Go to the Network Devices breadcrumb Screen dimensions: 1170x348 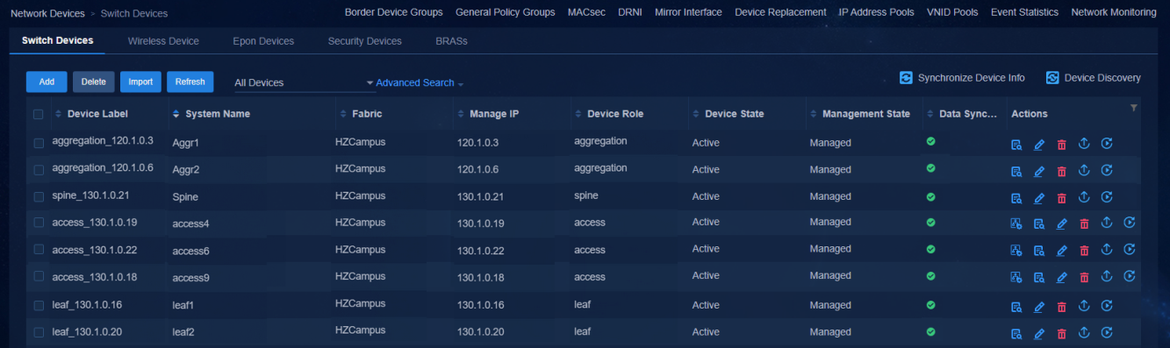(x=47, y=13)
